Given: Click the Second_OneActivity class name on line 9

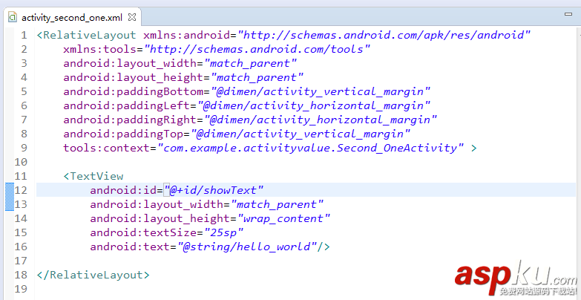Looking at the screenshot, I should [x=397, y=148].
